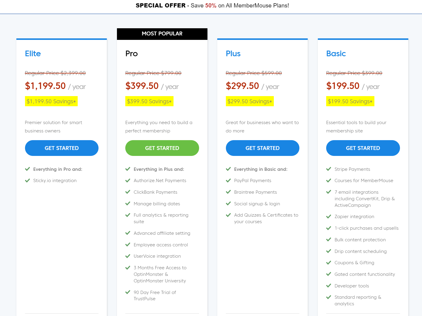Click the checkmark beside Add Quizzes & Certificates

point(228,215)
